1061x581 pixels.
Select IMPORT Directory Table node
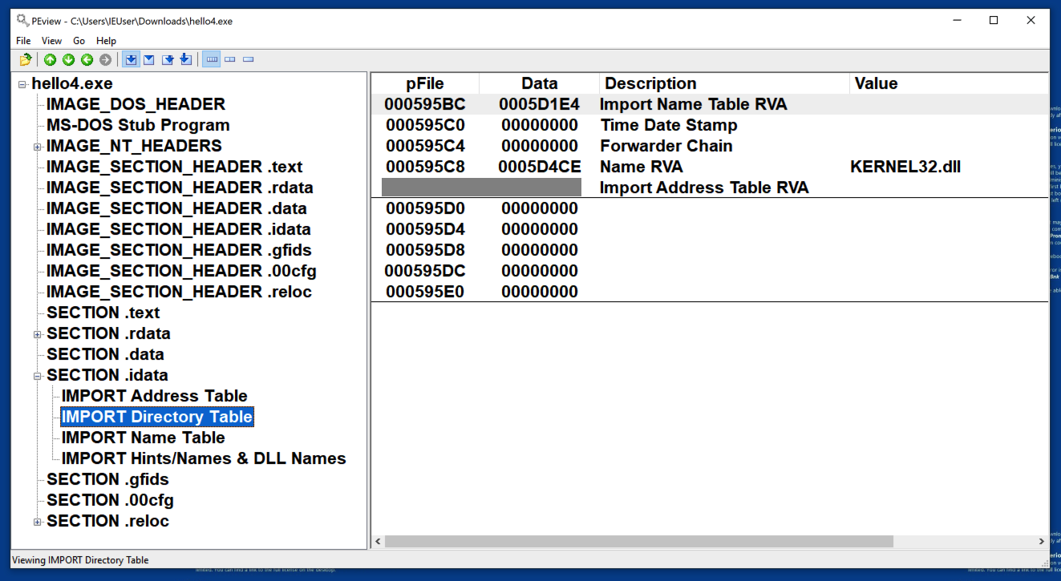pos(157,417)
